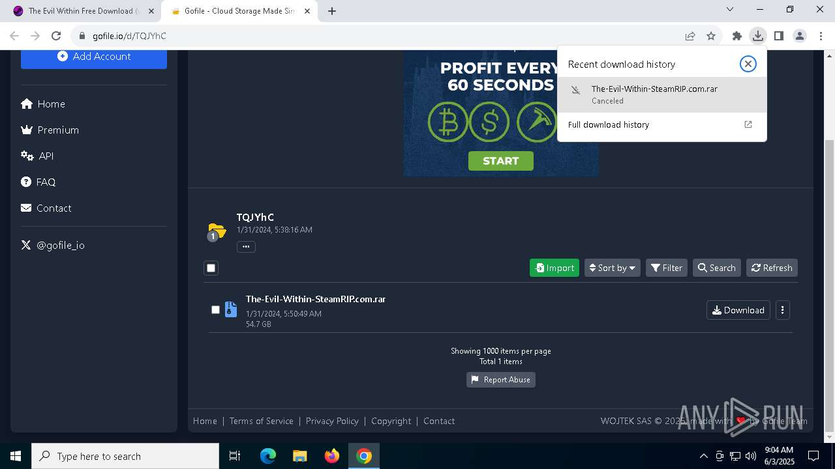Click the rar file archive icon
This screenshot has width=835, height=469.
coord(231,309)
